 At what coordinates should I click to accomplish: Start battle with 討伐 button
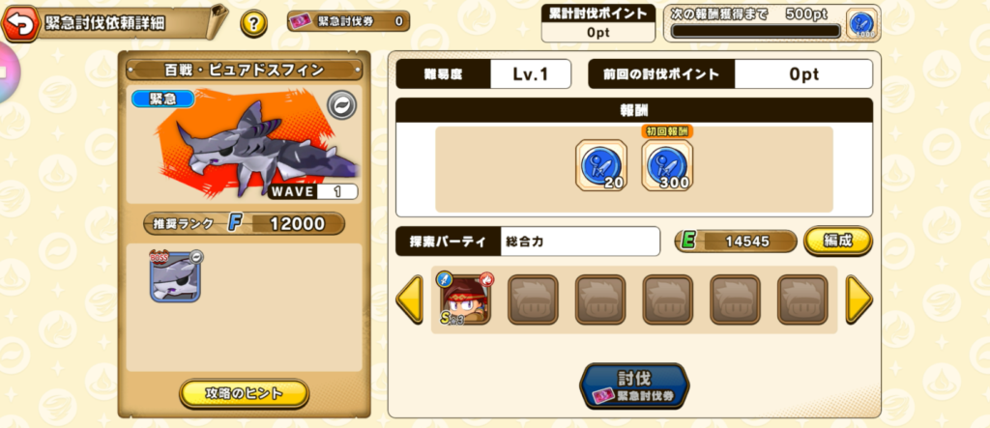pyautogui.click(x=634, y=385)
